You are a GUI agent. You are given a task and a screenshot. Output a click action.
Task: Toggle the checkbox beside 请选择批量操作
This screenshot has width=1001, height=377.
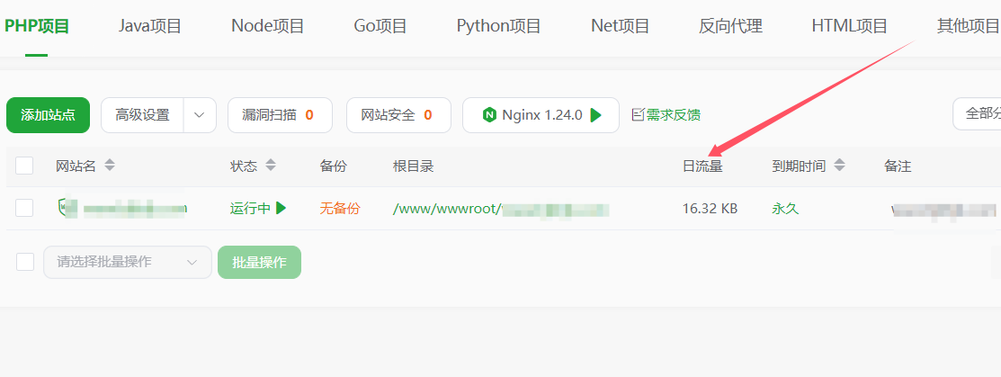coord(25,262)
